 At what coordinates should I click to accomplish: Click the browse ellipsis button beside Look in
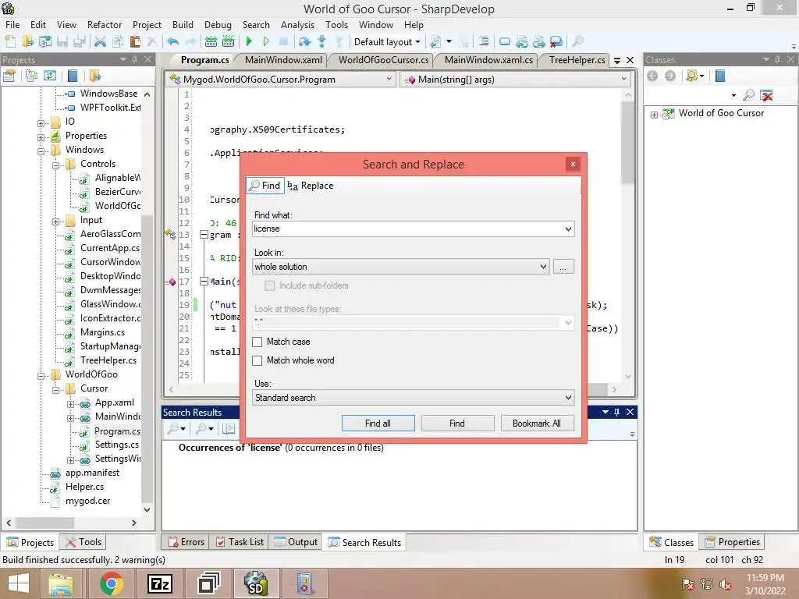(x=563, y=267)
